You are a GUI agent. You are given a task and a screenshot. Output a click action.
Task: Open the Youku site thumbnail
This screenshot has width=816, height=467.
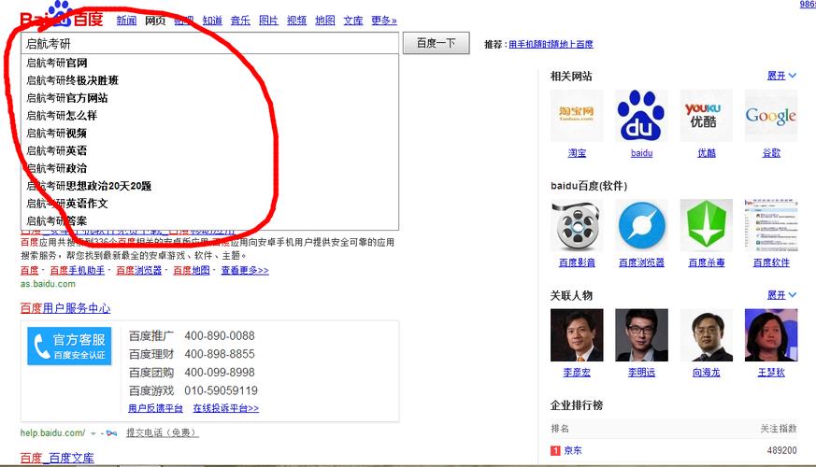tap(707, 116)
